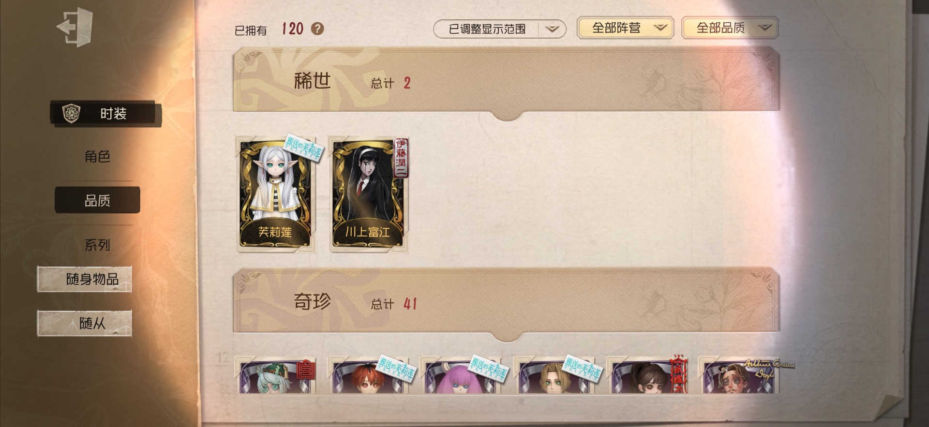Select the 芙莉莲 costume card
This screenshot has width=929, height=427.
point(275,193)
